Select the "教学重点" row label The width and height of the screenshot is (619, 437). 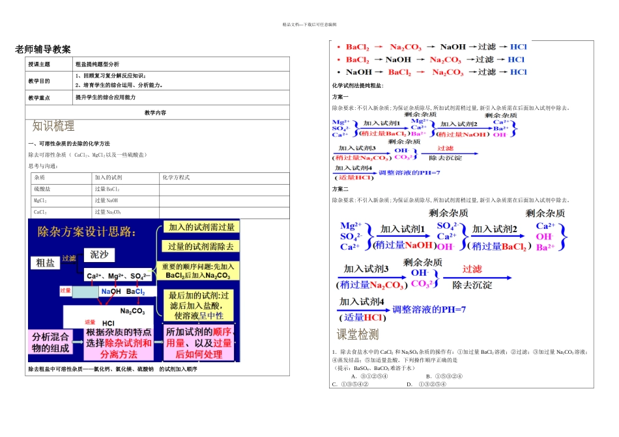[39, 98]
